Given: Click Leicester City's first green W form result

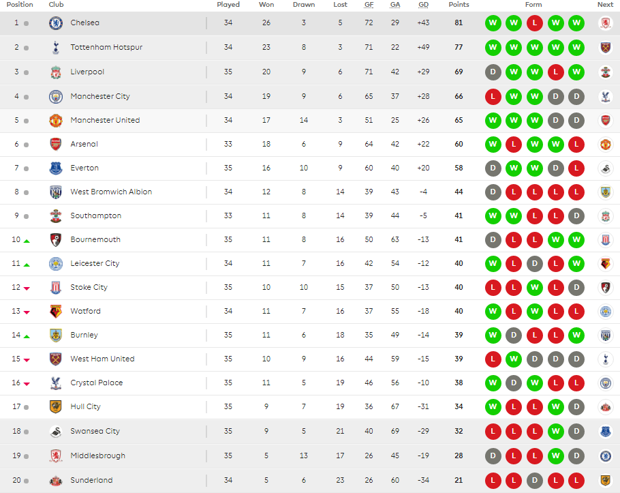Looking at the screenshot, I should click(x=493, y=263).
